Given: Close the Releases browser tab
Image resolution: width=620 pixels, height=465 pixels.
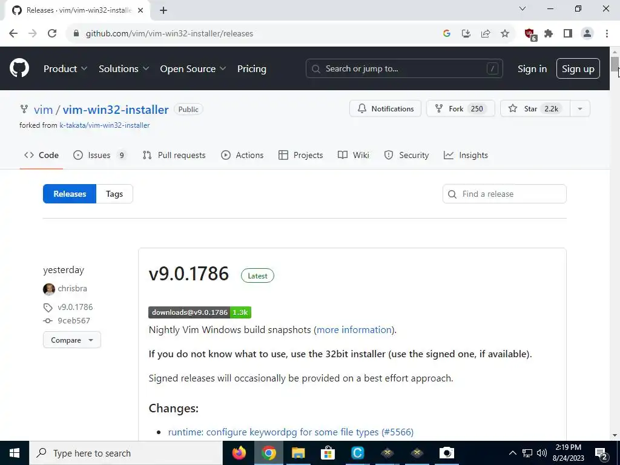Looking at the screenshot, I should [x=140, y=11].
